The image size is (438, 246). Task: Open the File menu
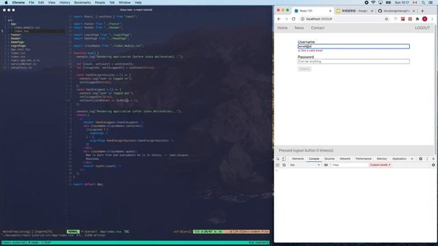[x=31, y=3]
